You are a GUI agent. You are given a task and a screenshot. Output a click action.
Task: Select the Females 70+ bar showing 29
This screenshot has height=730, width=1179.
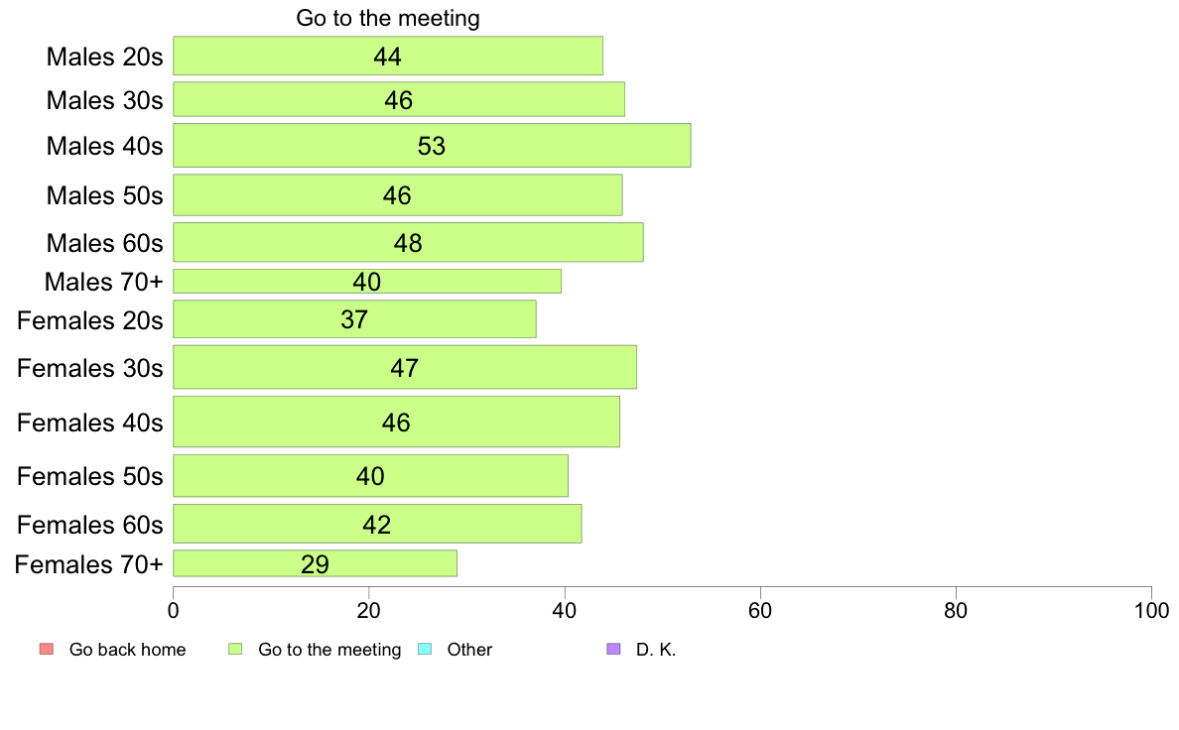pos(315,563)
